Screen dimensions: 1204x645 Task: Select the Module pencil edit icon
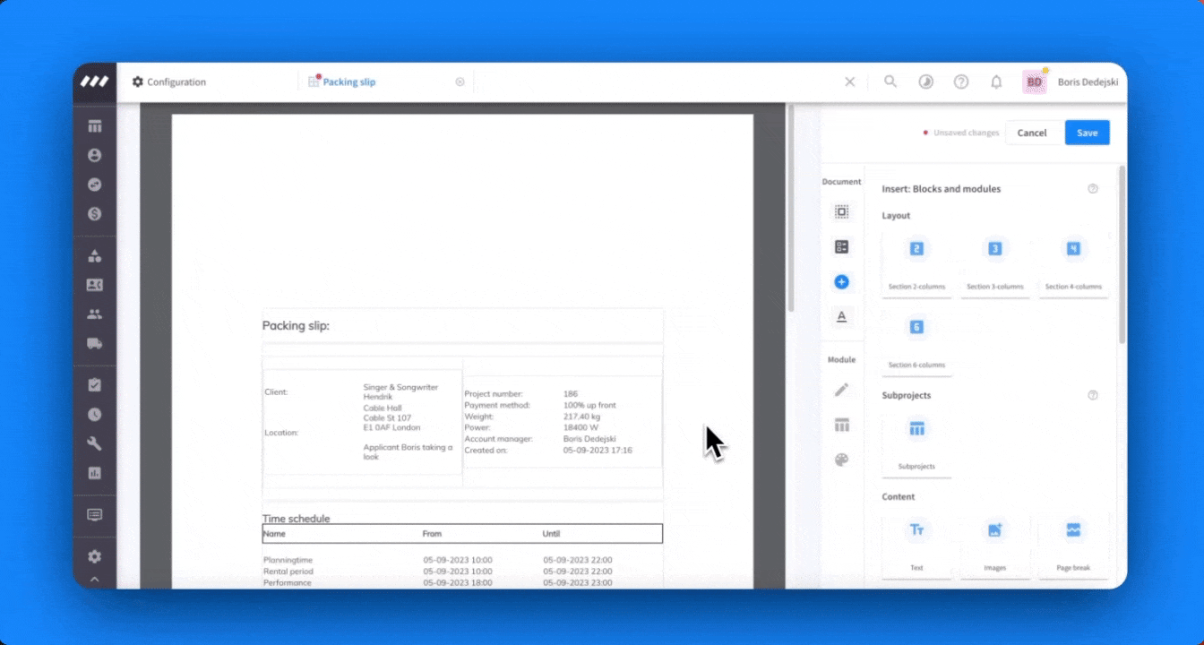click(841, 390)
